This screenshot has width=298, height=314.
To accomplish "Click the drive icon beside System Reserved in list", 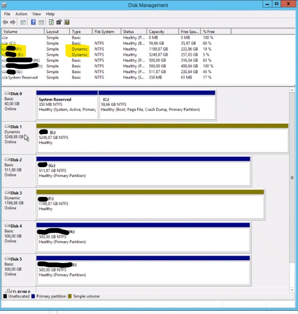I will click(5, 77).
